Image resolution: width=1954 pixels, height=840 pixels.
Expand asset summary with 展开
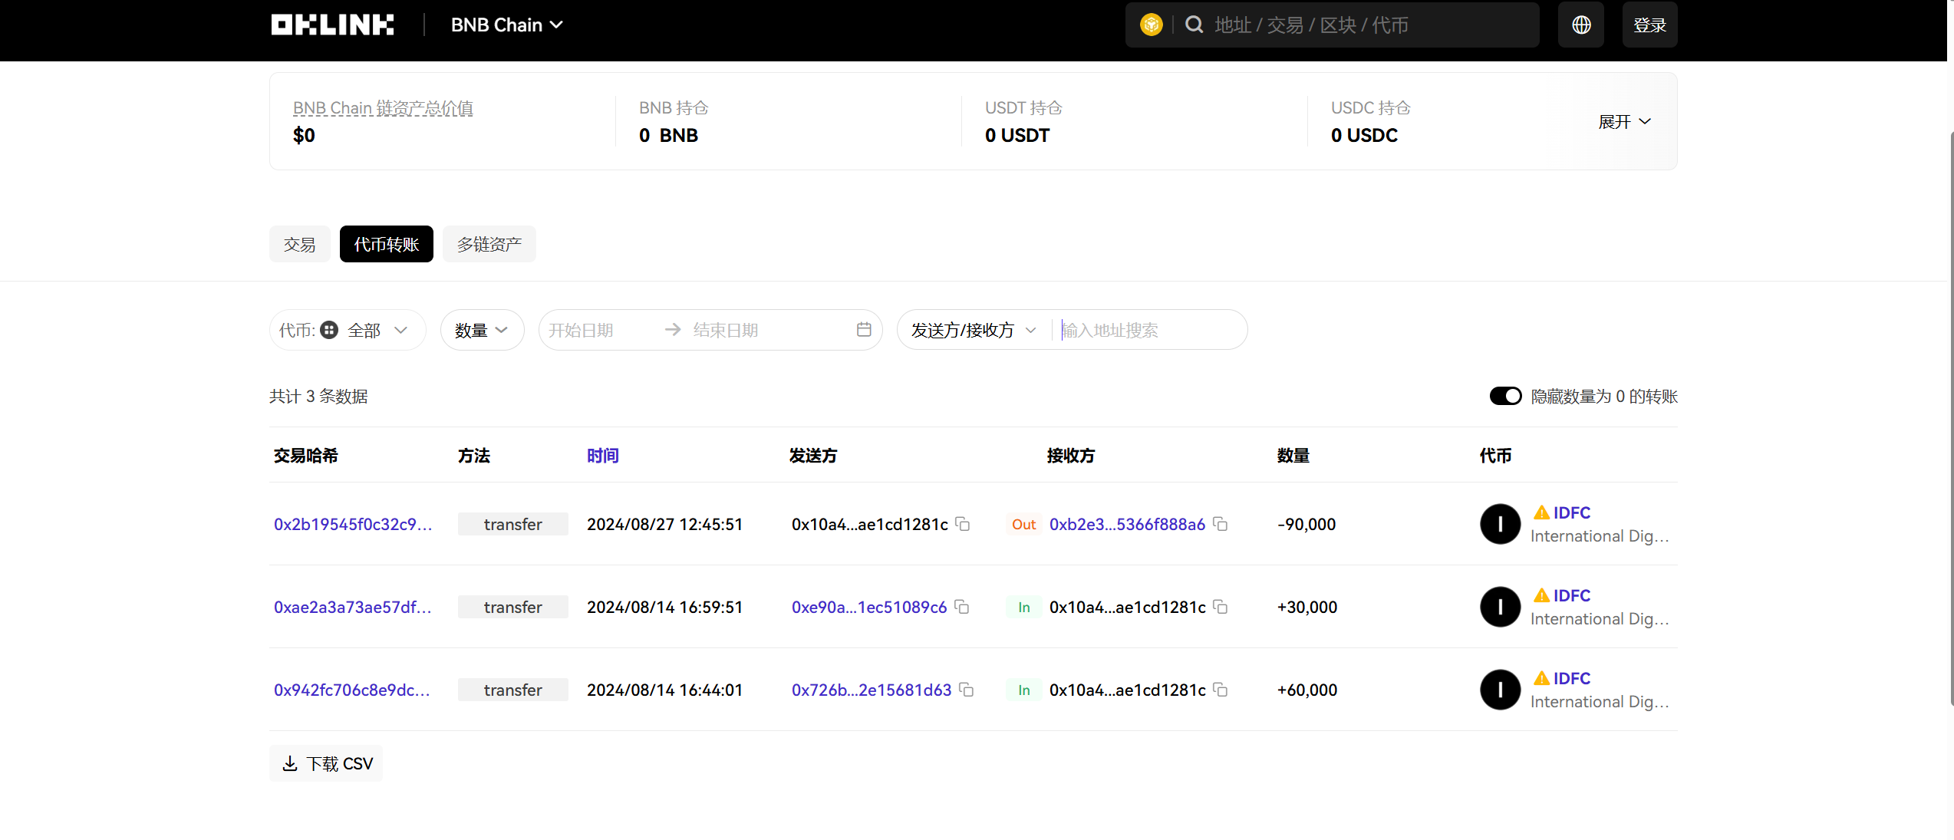click(x=1623, y=122)
